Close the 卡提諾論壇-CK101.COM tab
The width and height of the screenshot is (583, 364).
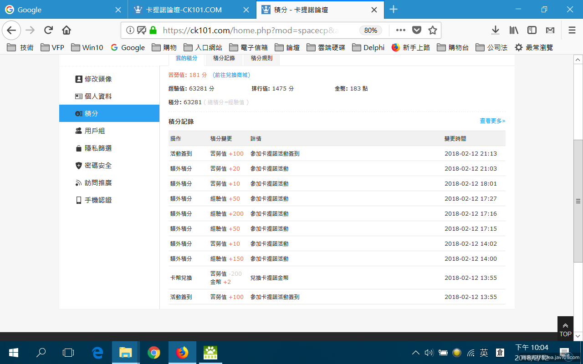[x=246, y=10]
